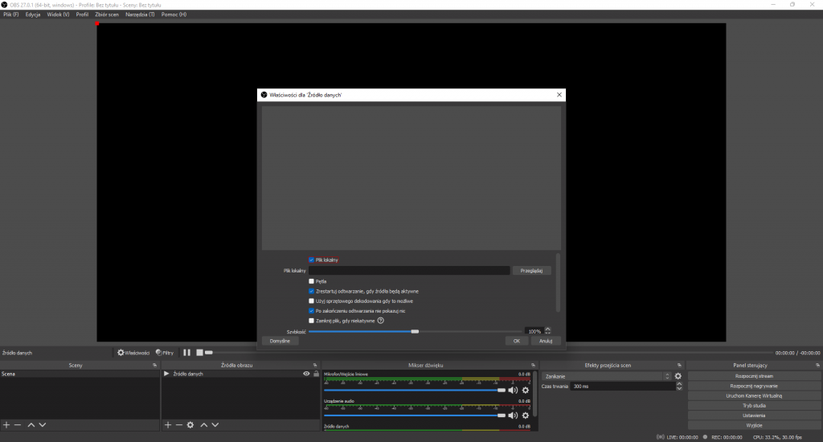
Task: Click the help icon beside 'Zamknij plik, gdy nieaktywne'
Action: pyautogui.click(x=380, y=320)
